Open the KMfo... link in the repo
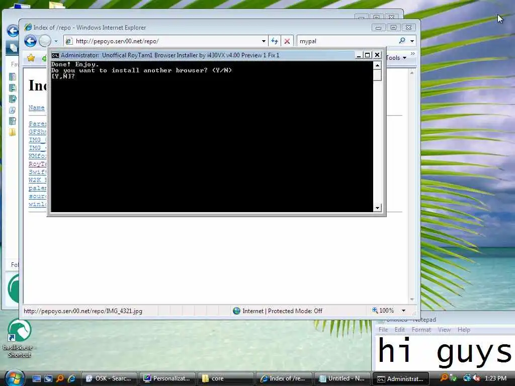Viewport: 515px width, 386px height. [37, 156]
